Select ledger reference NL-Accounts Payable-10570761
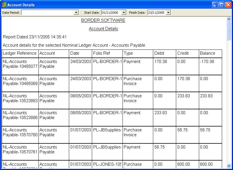The width and height of the screenshot is (233, 170). pyautogui.click(x=20, y=150)
